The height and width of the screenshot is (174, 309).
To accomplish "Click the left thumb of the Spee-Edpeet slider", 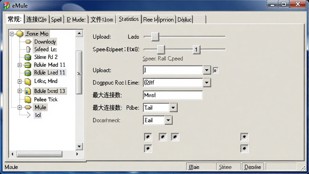I will [x=161, y=50].
